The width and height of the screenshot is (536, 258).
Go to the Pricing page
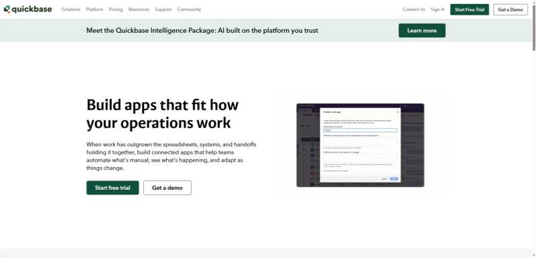coord(115,9)
